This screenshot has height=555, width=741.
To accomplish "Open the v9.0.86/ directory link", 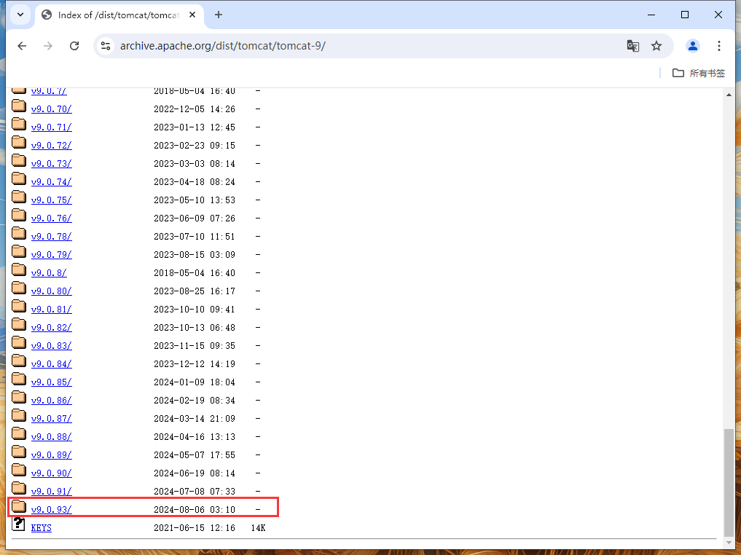I will coord(52,401).
